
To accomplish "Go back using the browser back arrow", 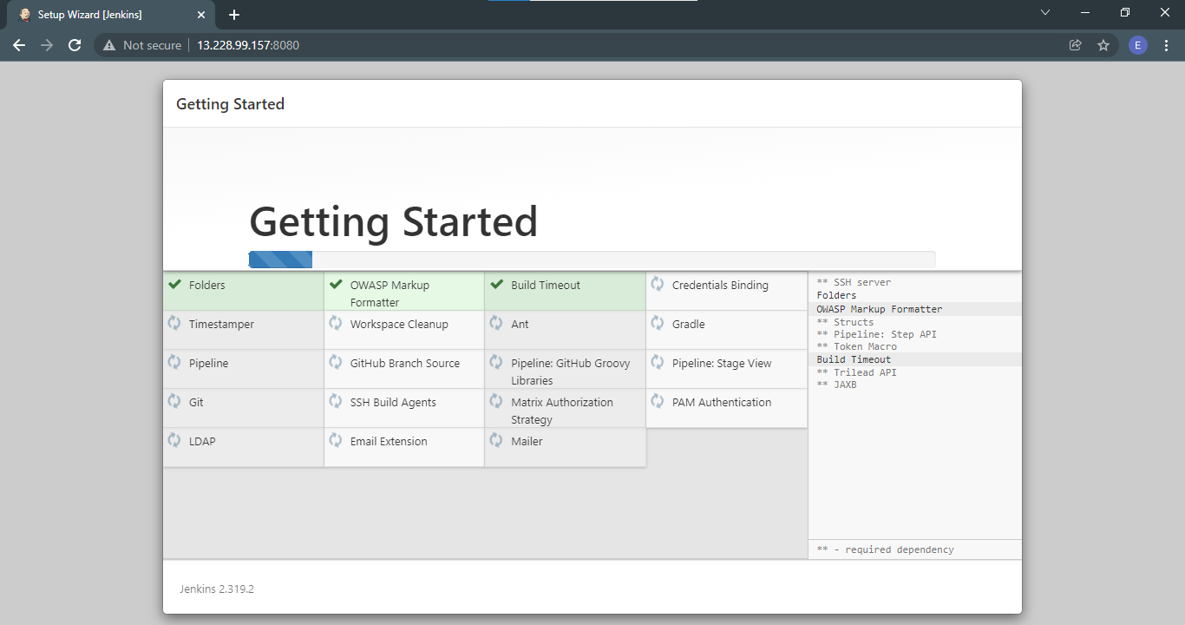I will pos(19,45).
